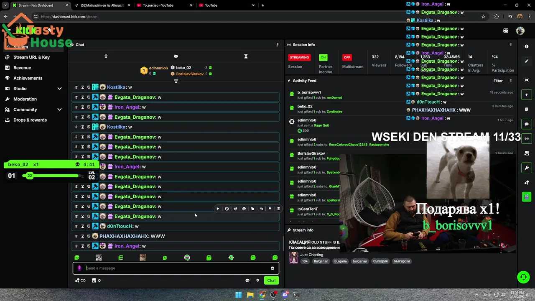The width and height of the screenshot is (535, 301).
Task: Expand the Studio sidebar section
Action: point(59,89)
